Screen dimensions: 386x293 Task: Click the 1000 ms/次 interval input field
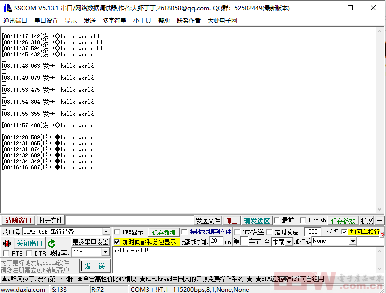pyautogui.click(x=312, y=232)
